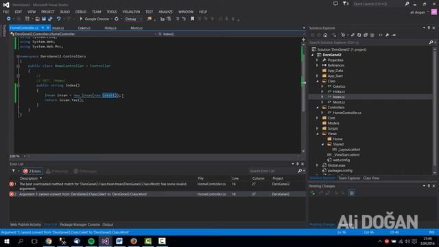Click the Error List filter funnel icon

(14, 171)
